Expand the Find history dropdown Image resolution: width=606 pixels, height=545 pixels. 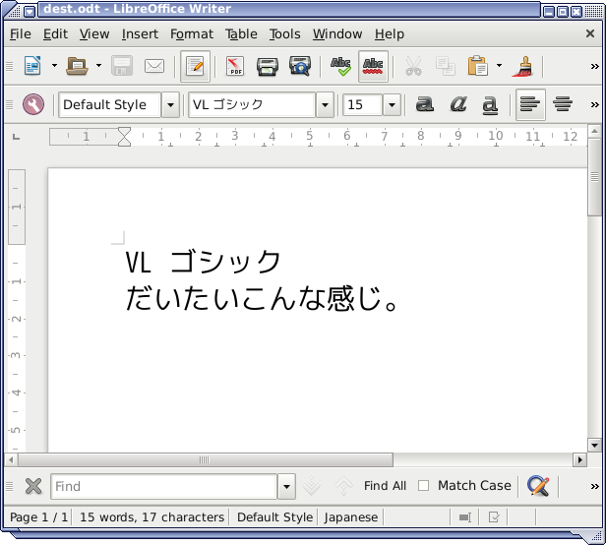tap(286, 486)
